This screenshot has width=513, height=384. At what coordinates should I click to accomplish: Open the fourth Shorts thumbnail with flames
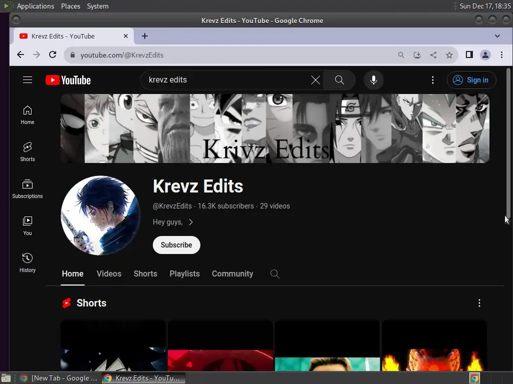pos(434,345)
